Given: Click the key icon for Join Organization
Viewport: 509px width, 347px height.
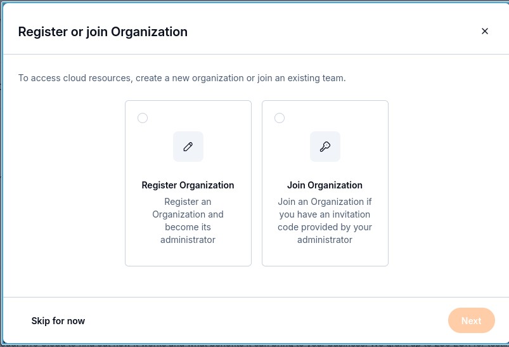Looking at the screenshot, I should click(325, 147).
